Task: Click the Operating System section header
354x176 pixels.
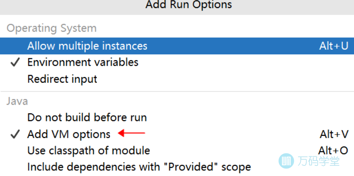Action: point(51,28)
